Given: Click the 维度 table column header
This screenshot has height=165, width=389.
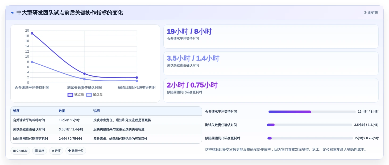Looking at the screenshot, I should pos(16,111).
